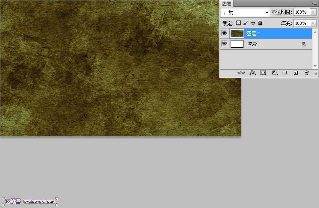This screenshot has width=319, height=208.
Task: Toggle lock image pixels brush icon
Action: coord(246,23)
